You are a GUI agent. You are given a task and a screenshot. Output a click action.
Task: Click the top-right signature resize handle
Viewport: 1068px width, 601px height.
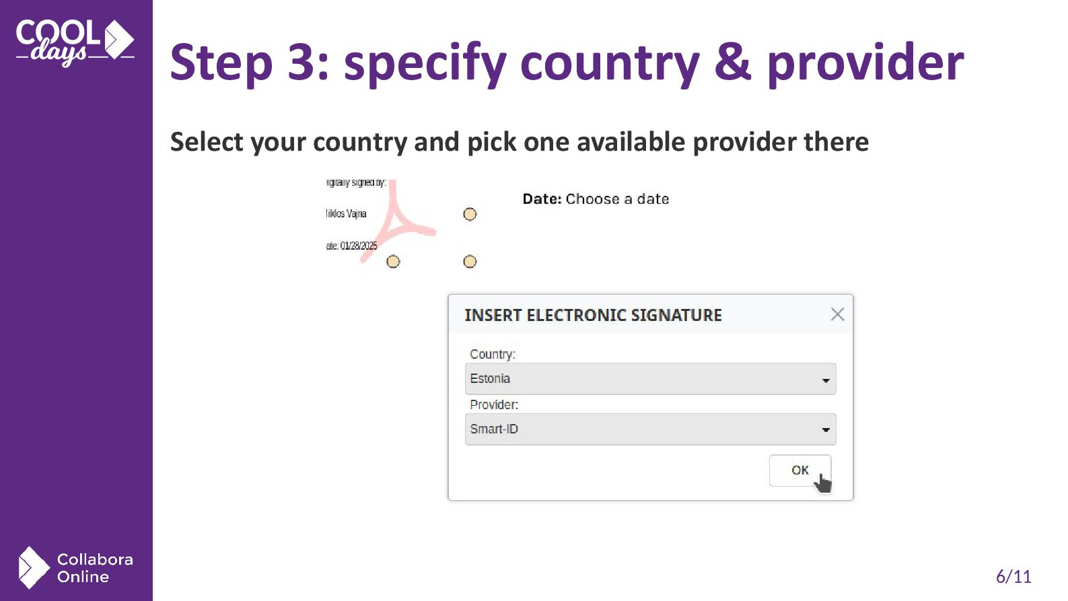[x=470, y=214]
